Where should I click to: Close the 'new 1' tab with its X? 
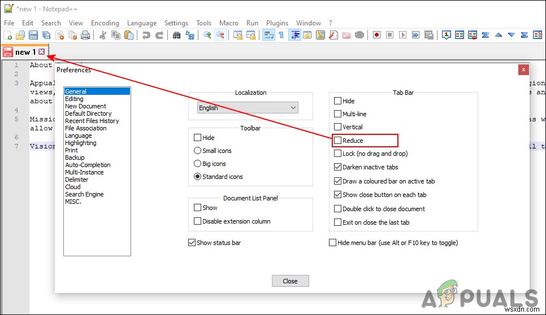pos(41,52)
